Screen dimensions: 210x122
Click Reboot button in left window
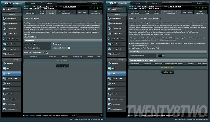(49, 3)
